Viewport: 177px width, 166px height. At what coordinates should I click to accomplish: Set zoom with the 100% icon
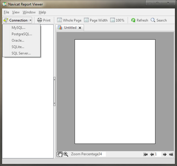113,20
